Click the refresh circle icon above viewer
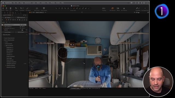 point(82,13)
